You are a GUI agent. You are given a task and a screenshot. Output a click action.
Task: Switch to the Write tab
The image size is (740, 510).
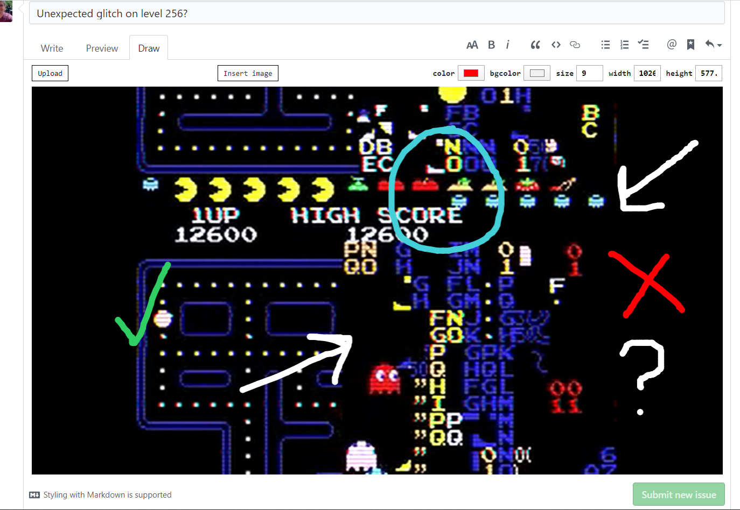52,48
